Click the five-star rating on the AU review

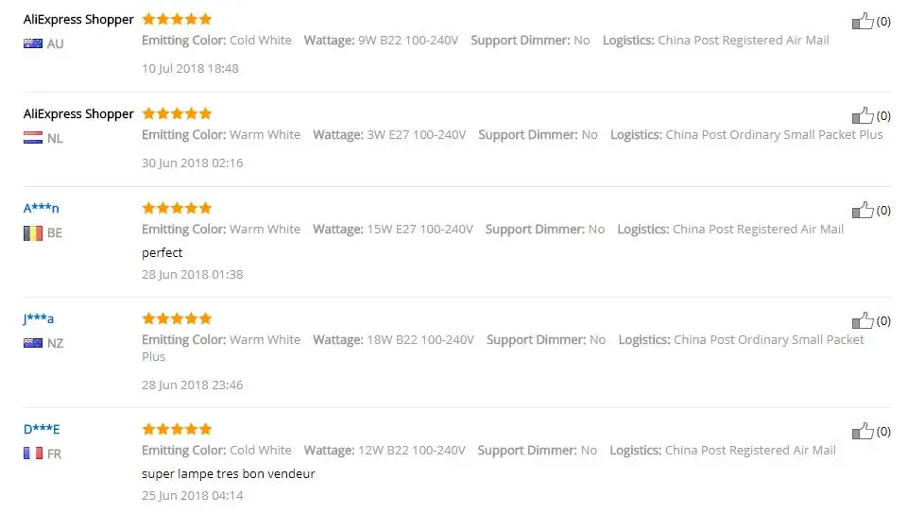click(177, 19)
